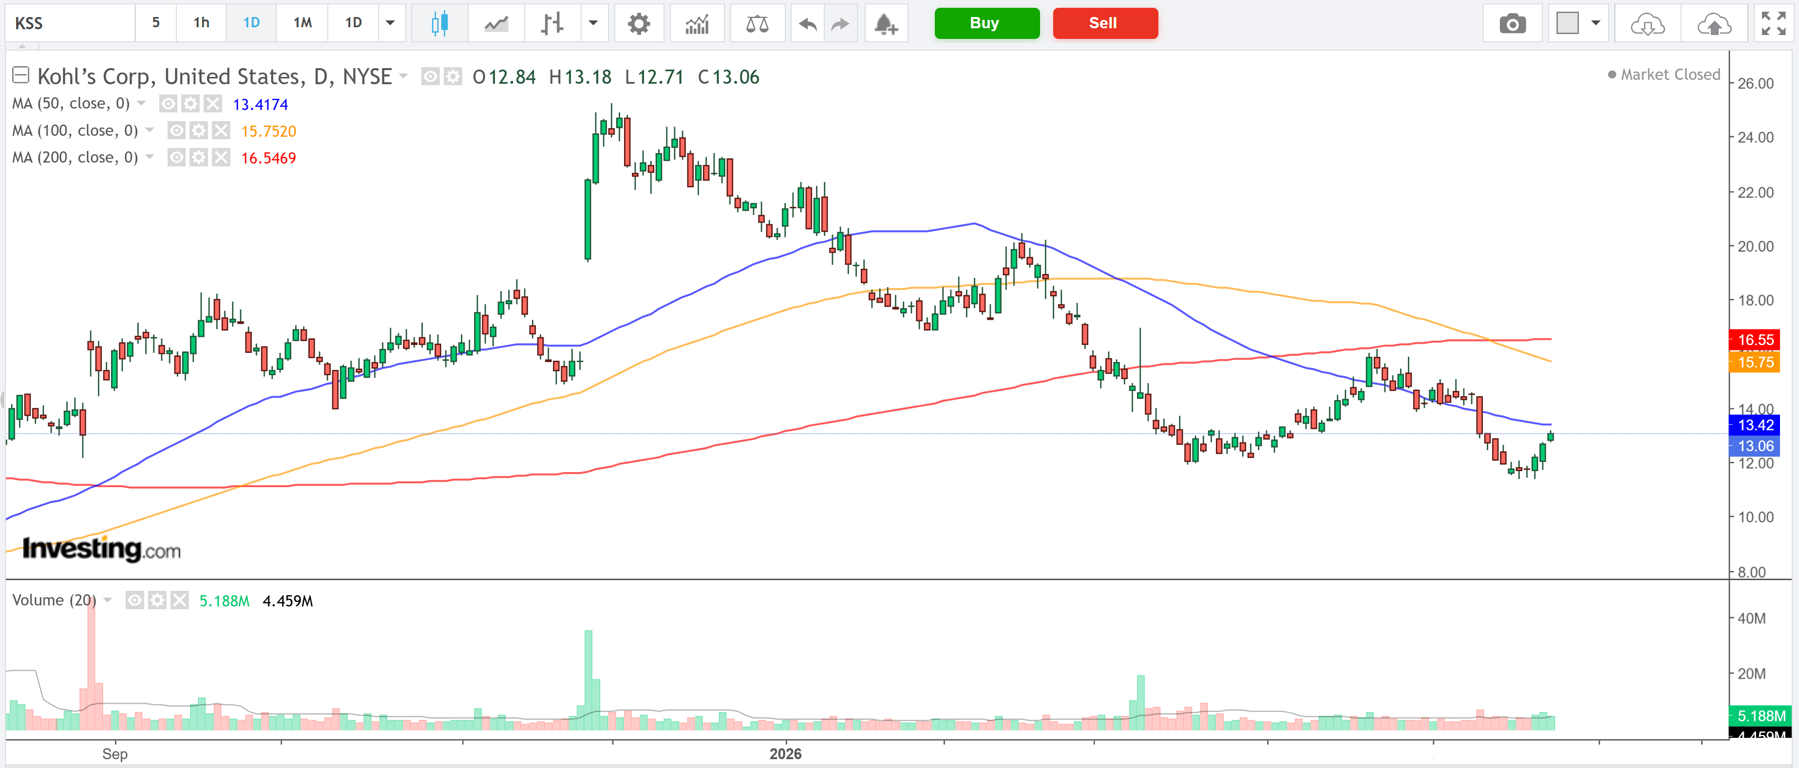1799x768 pixels.
Task: Open settings for the MA 200 indicator
Action: 198,157
